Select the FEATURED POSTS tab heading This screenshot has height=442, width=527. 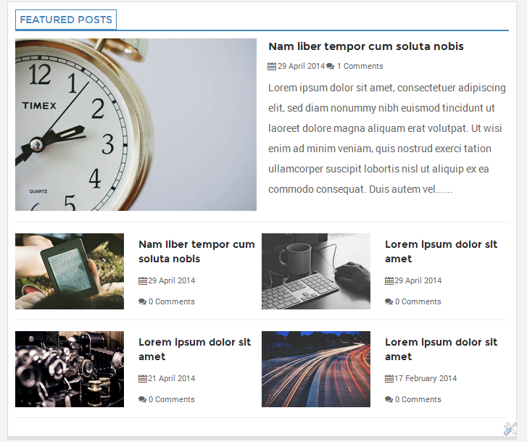66,20
